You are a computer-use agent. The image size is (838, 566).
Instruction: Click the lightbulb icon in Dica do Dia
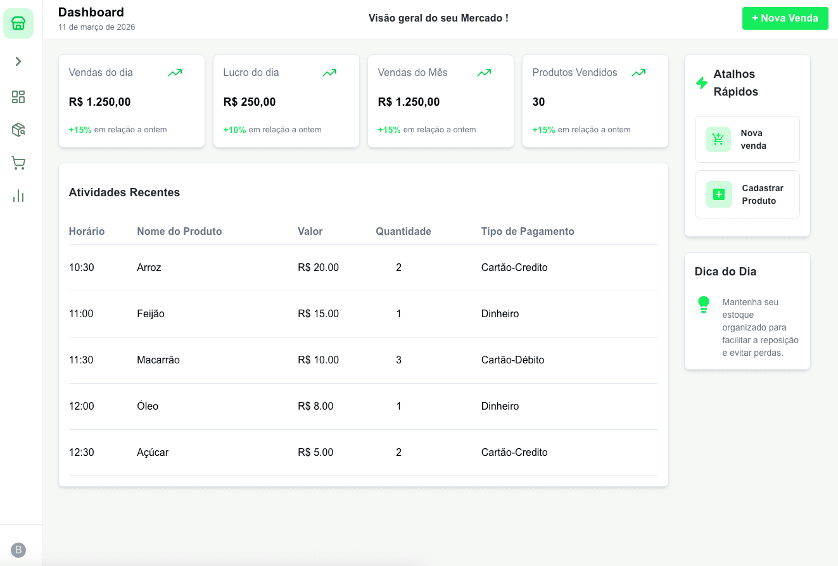(x=704, y=305)
